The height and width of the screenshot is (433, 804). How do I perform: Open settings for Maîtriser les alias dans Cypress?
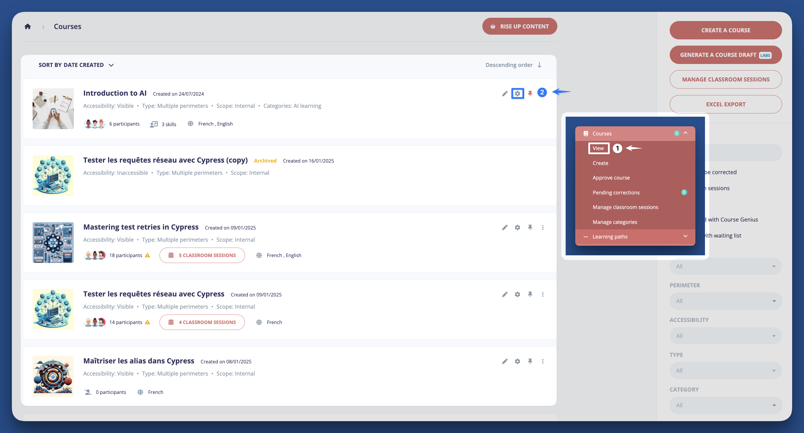pos(517,361)
